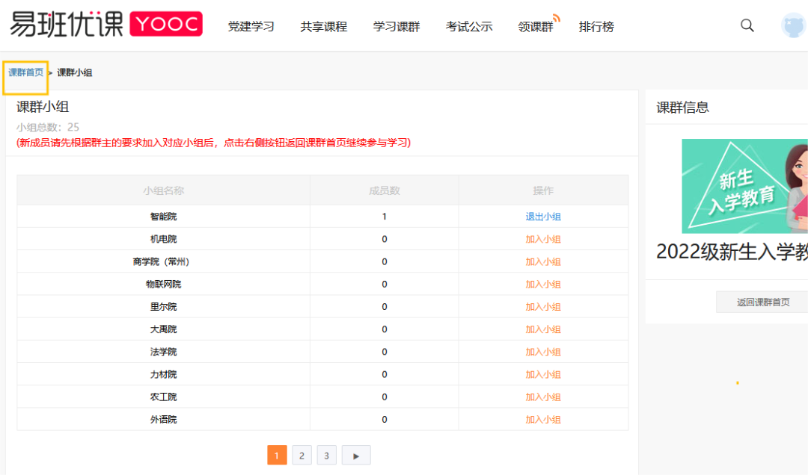Image resolution: width=808 pixels, height=475 pixels.
Task: Click the next page arrow in pagination
Action: tap(355, 455)
